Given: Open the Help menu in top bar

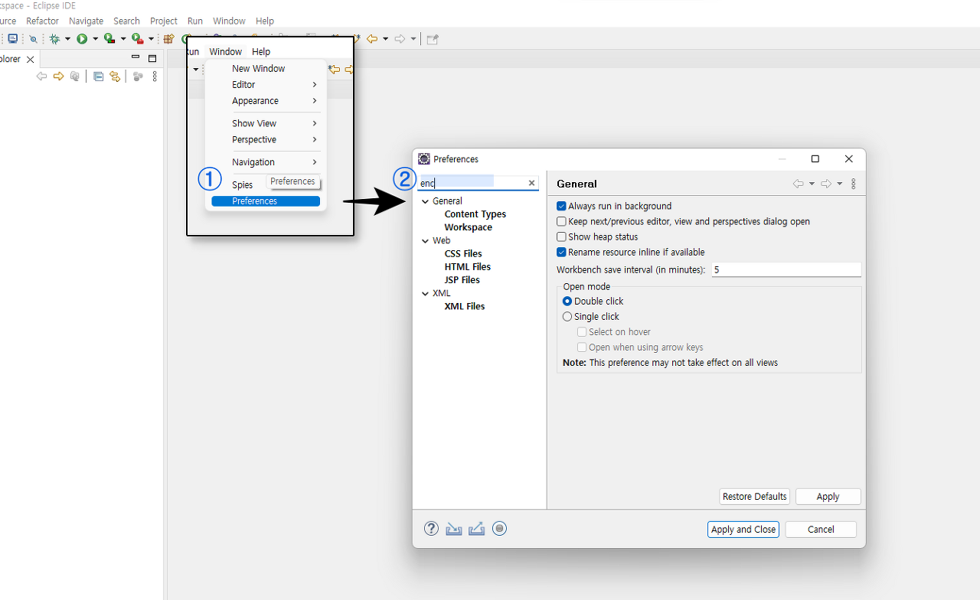Looking at the screenshot, I should 265,21.
